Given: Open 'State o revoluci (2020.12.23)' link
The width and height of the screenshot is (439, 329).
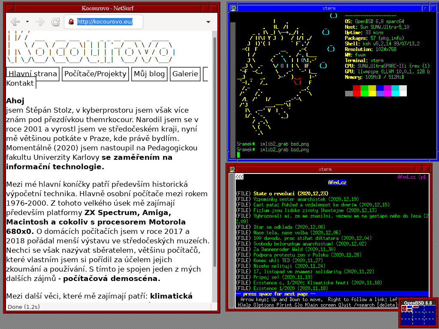Looking at the screenshot, I should (x=291, y=194).
